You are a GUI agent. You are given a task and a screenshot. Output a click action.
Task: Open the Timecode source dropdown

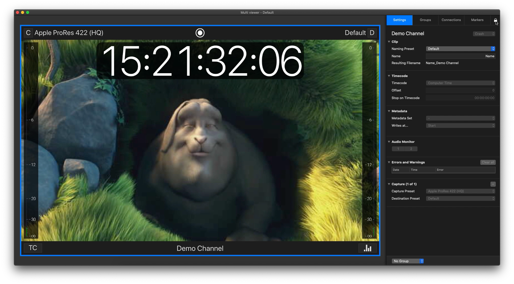coord(460,83)
